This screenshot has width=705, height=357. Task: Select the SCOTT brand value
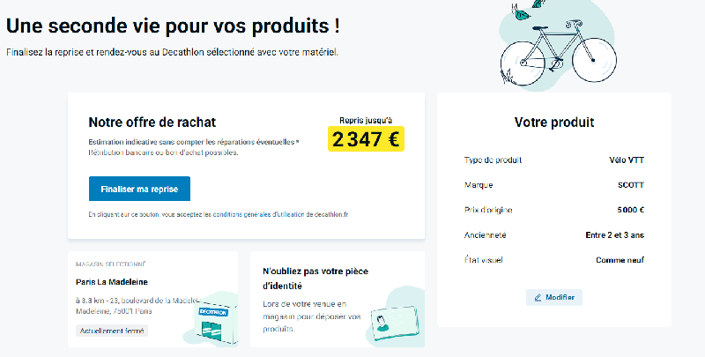coord(631,185)
